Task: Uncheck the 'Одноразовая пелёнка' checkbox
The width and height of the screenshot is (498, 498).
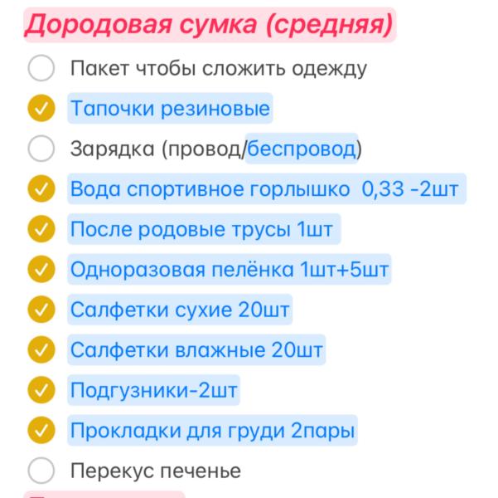Action: (x=41, y=270)
